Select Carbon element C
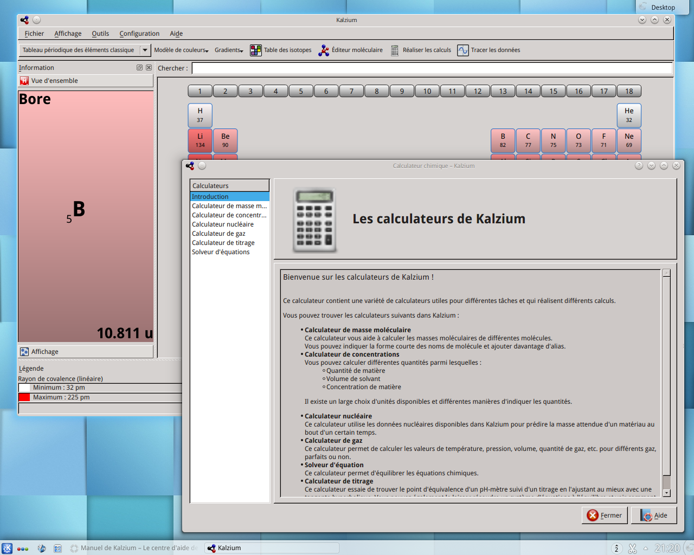This screenshot has width=694, height=555. (x=528, y=140)
